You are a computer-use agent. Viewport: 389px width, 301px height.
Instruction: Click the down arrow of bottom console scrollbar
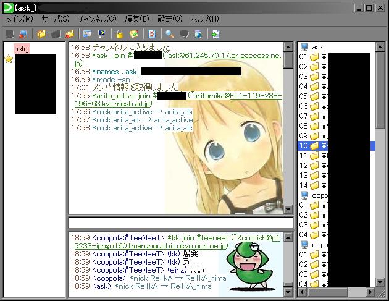(x=288, y=292)
